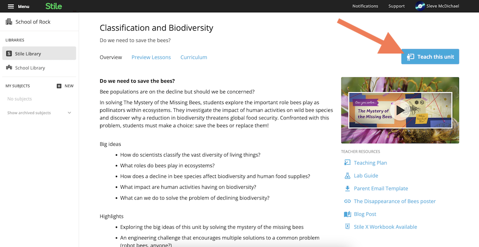Switch to the Preview Lessons tab

click(151, 57)
